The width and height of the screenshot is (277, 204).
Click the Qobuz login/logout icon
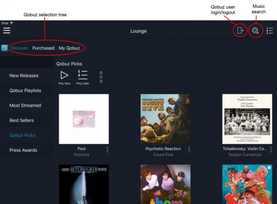tap(240, 30)
